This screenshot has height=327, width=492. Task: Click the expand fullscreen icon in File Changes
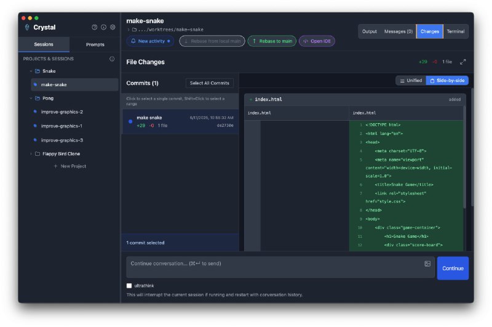coord(463,62)
